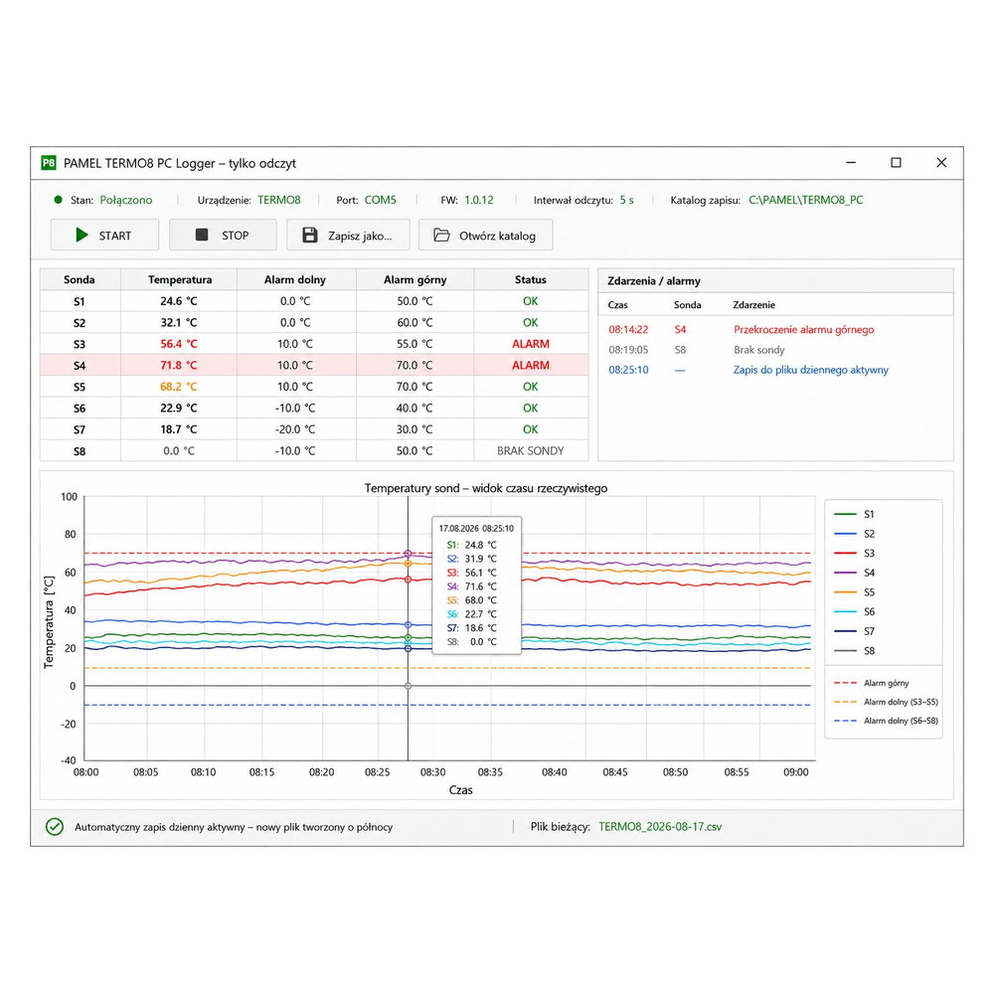Toggle the S3 series in the legend
The width and height of the screenshot is (994, 994).
855,554
